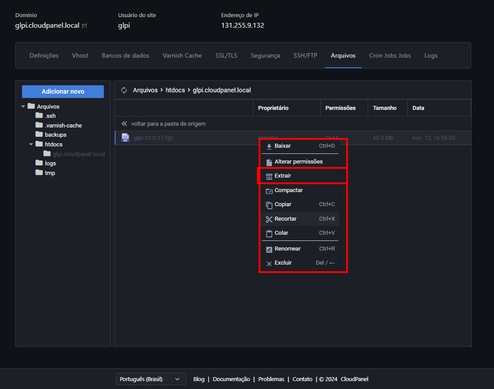Click the glpi-10.0.17.tgz archive file icon
Viewport: 494px width, 389px height.
click(x=125, y=138)
